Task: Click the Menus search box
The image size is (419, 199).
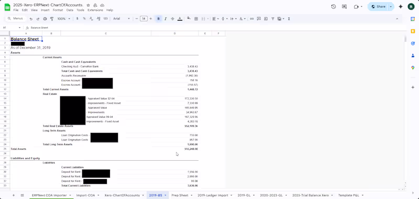Action: [16, 19]
